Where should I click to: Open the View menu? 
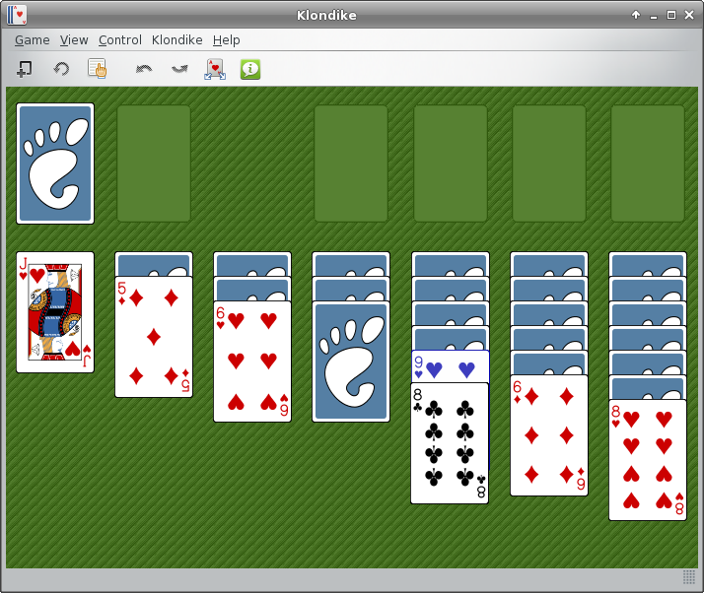click(x=74, y=40)
